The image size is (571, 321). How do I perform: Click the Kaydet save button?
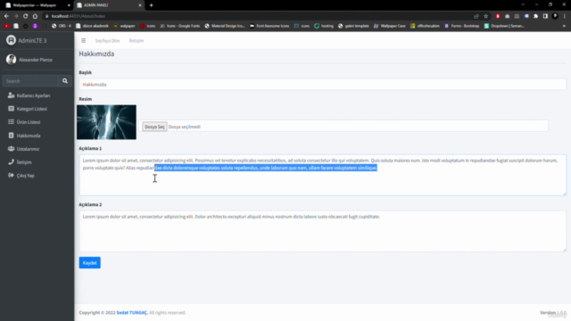[x=89, y=263]
